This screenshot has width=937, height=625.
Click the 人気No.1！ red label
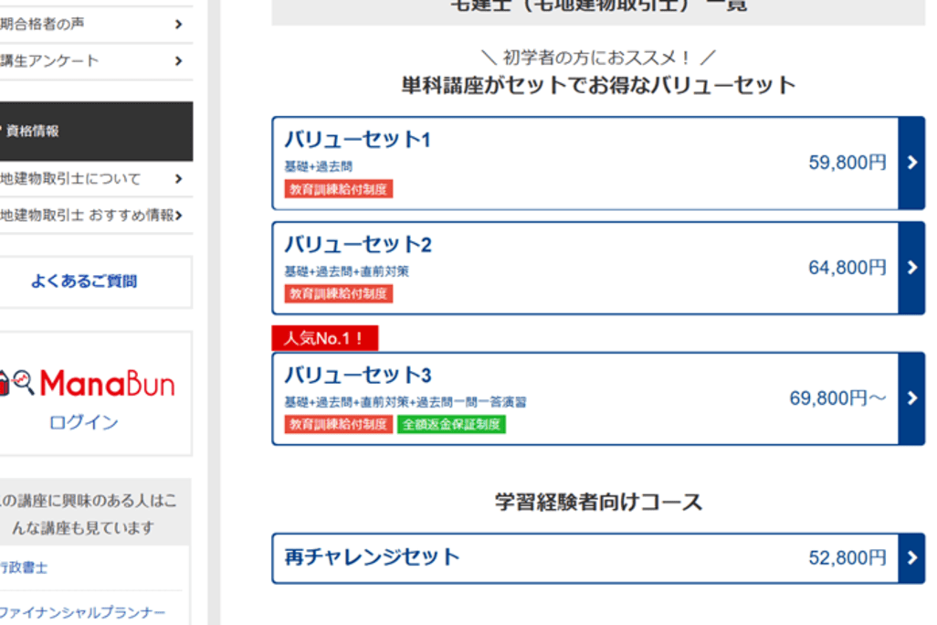[x=324, y=339]
